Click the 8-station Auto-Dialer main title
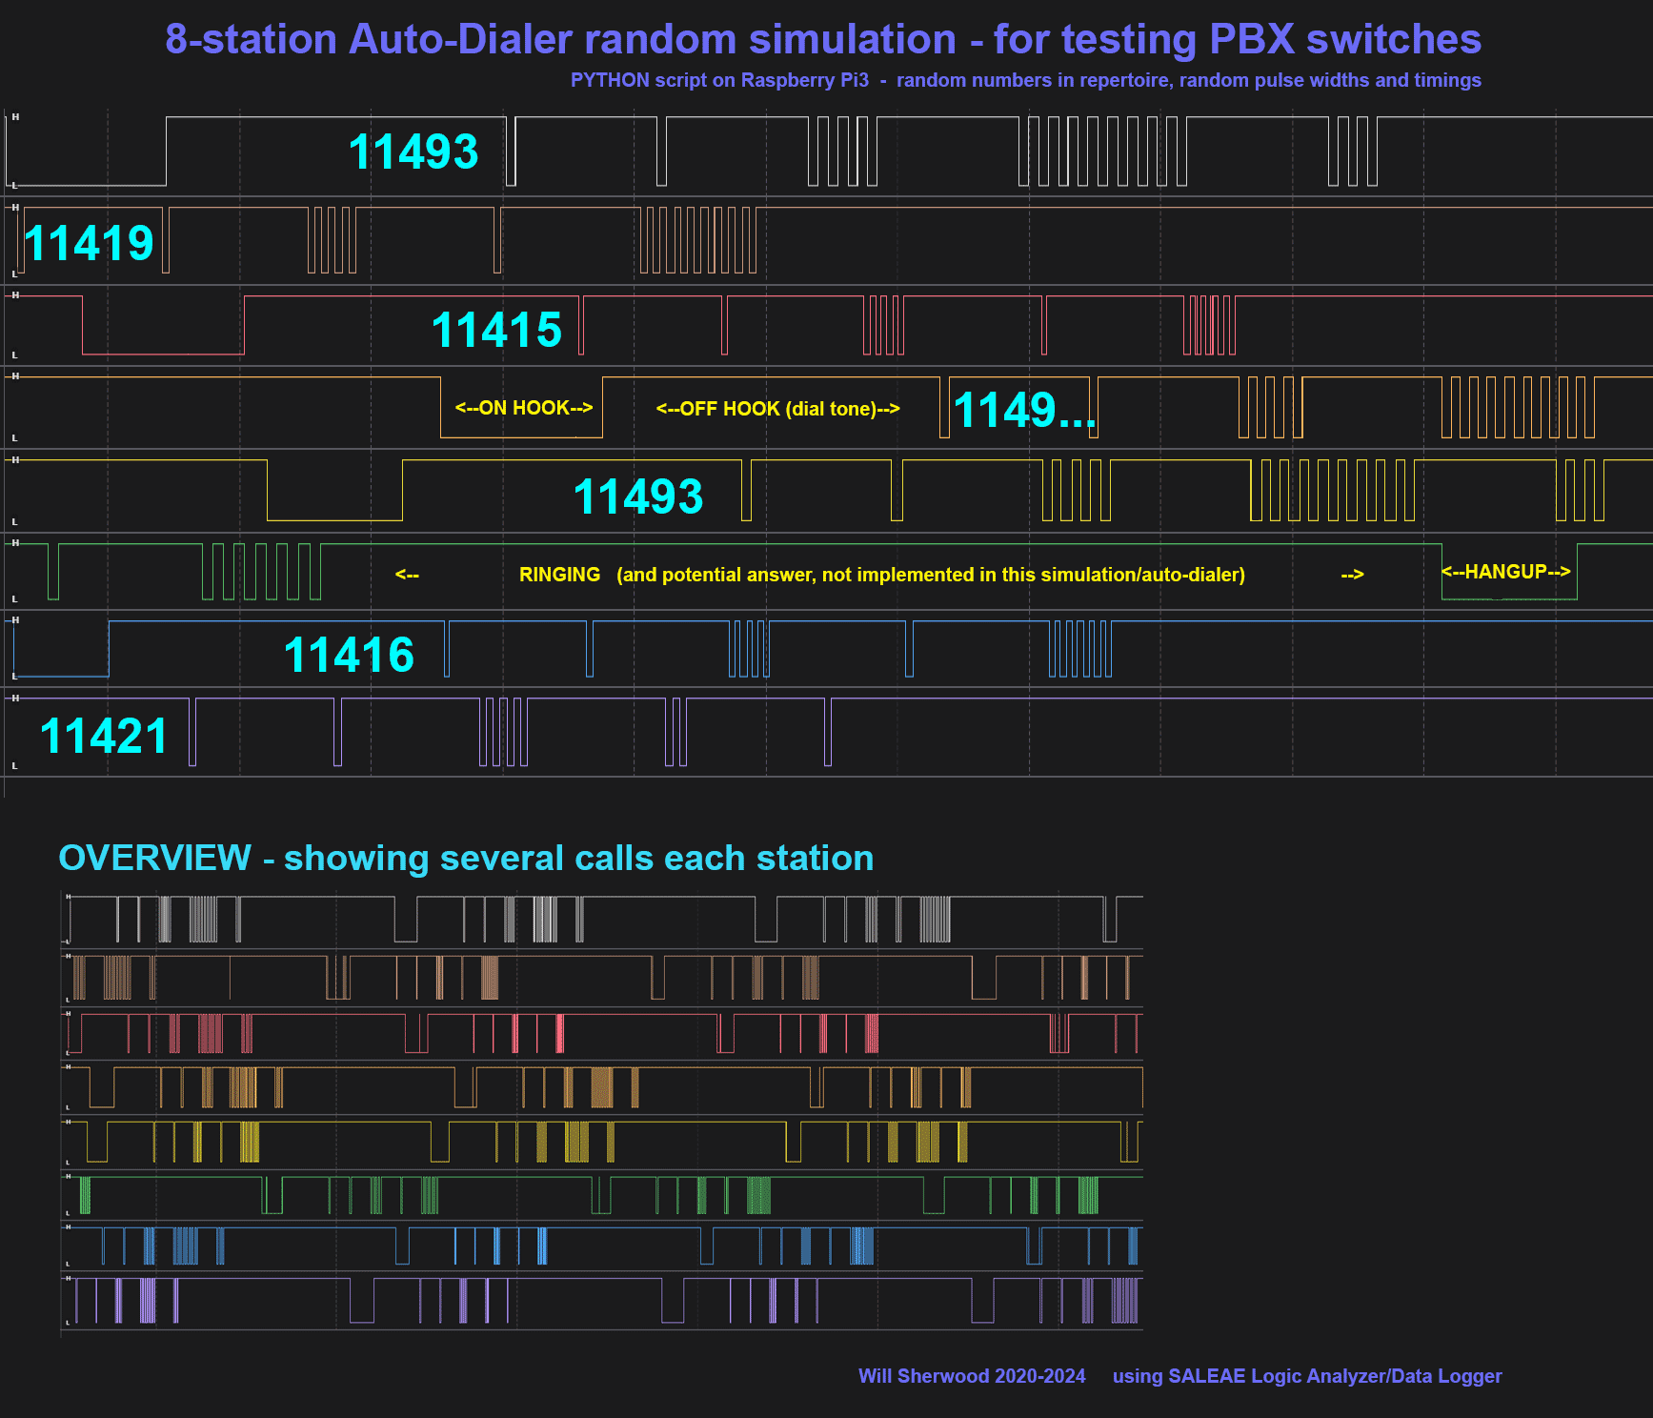This screenshot has width=1653, height=1418. [x=822, y=40]
